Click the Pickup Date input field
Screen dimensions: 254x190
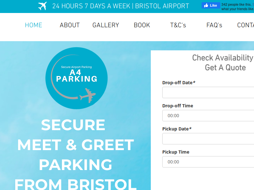point(208,139)
